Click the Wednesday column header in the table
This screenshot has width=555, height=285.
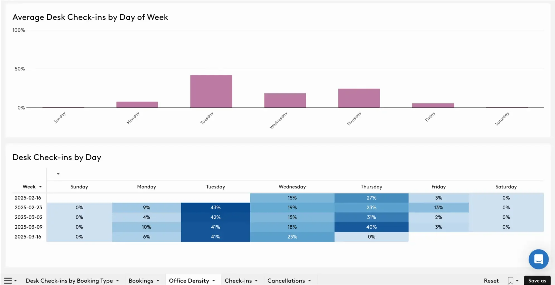pyautogui.click(x=292, y=187)
